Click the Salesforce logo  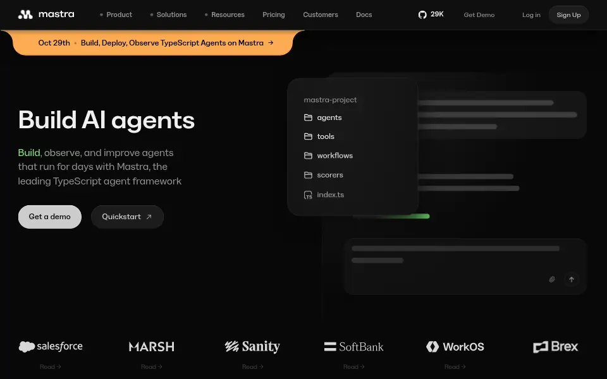point(51,346)
